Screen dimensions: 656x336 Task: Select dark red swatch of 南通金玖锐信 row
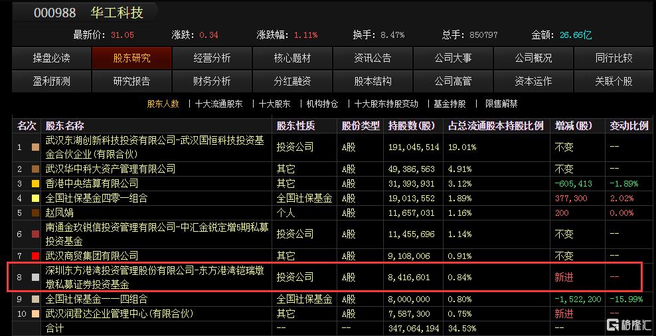click(36, 234)
